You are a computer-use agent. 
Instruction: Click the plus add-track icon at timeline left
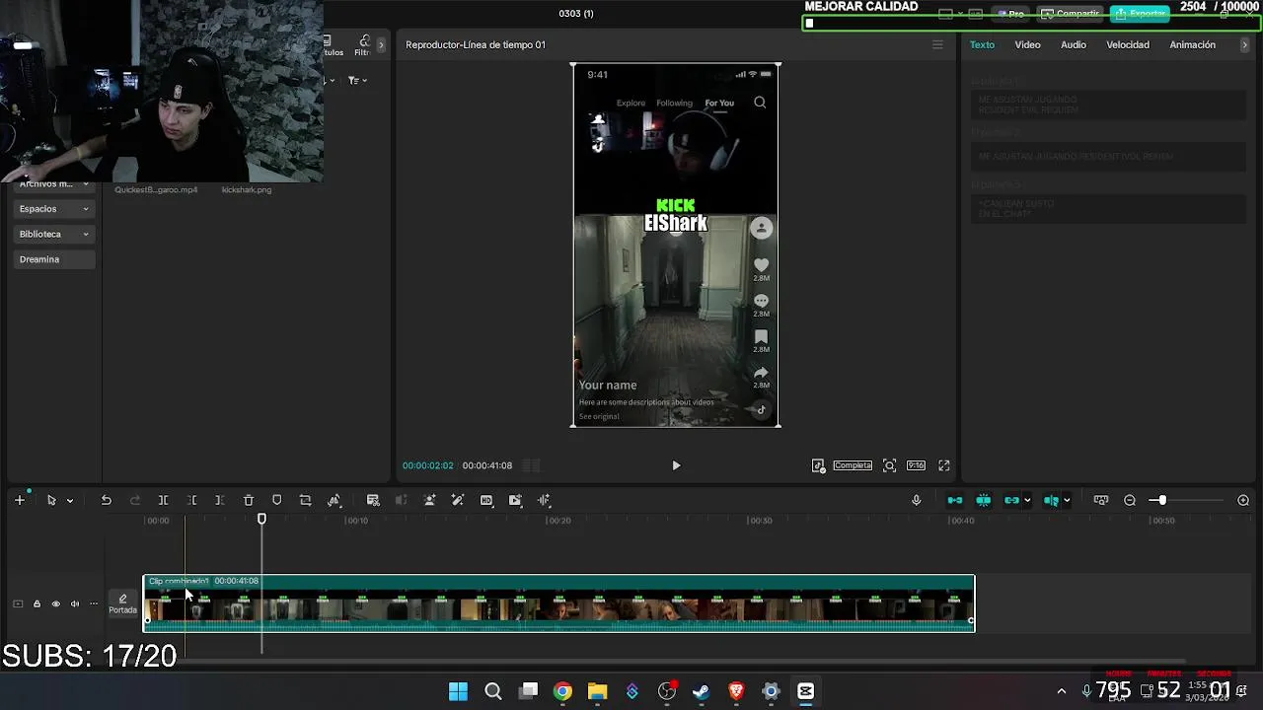point(19,500)
